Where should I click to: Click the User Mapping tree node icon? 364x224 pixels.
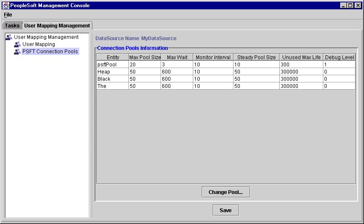(17, 44)
